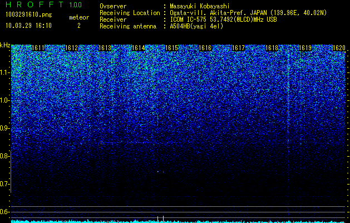Click the 1611 time axis label
This screenshot has height=223, width=350.
click(38, 48)
